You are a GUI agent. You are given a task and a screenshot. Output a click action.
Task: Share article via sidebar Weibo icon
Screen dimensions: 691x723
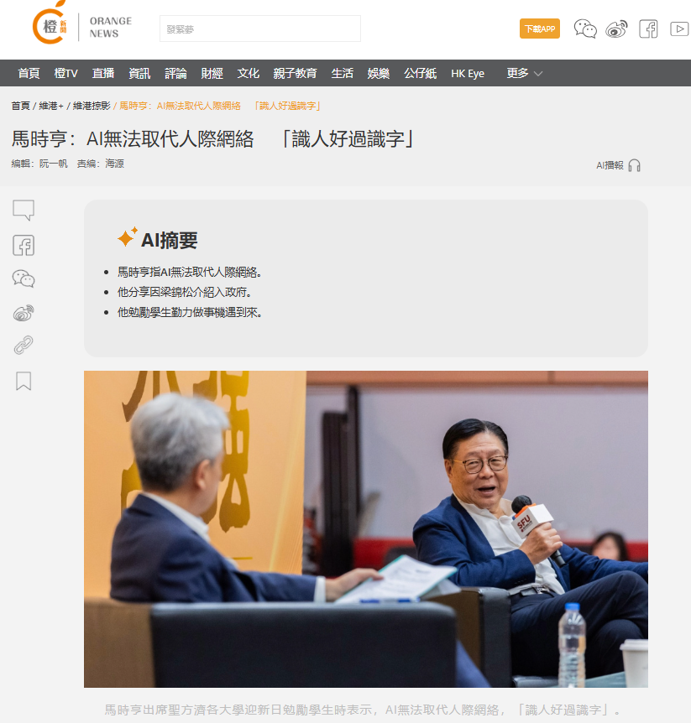24,313
